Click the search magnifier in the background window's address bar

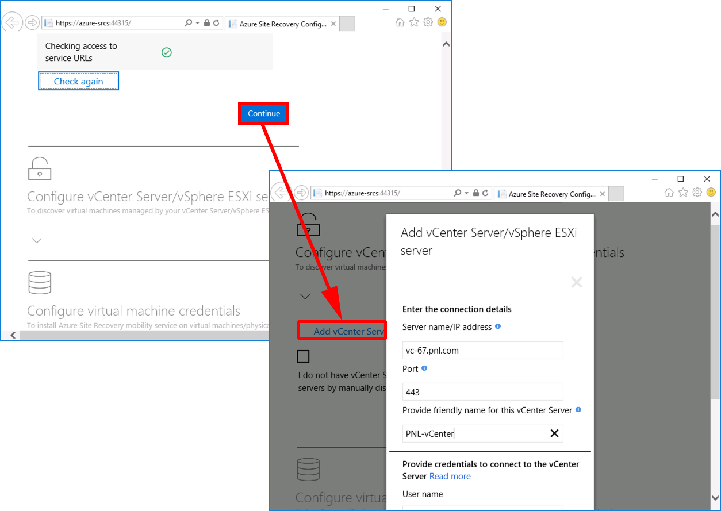click(x=189, y=23)
